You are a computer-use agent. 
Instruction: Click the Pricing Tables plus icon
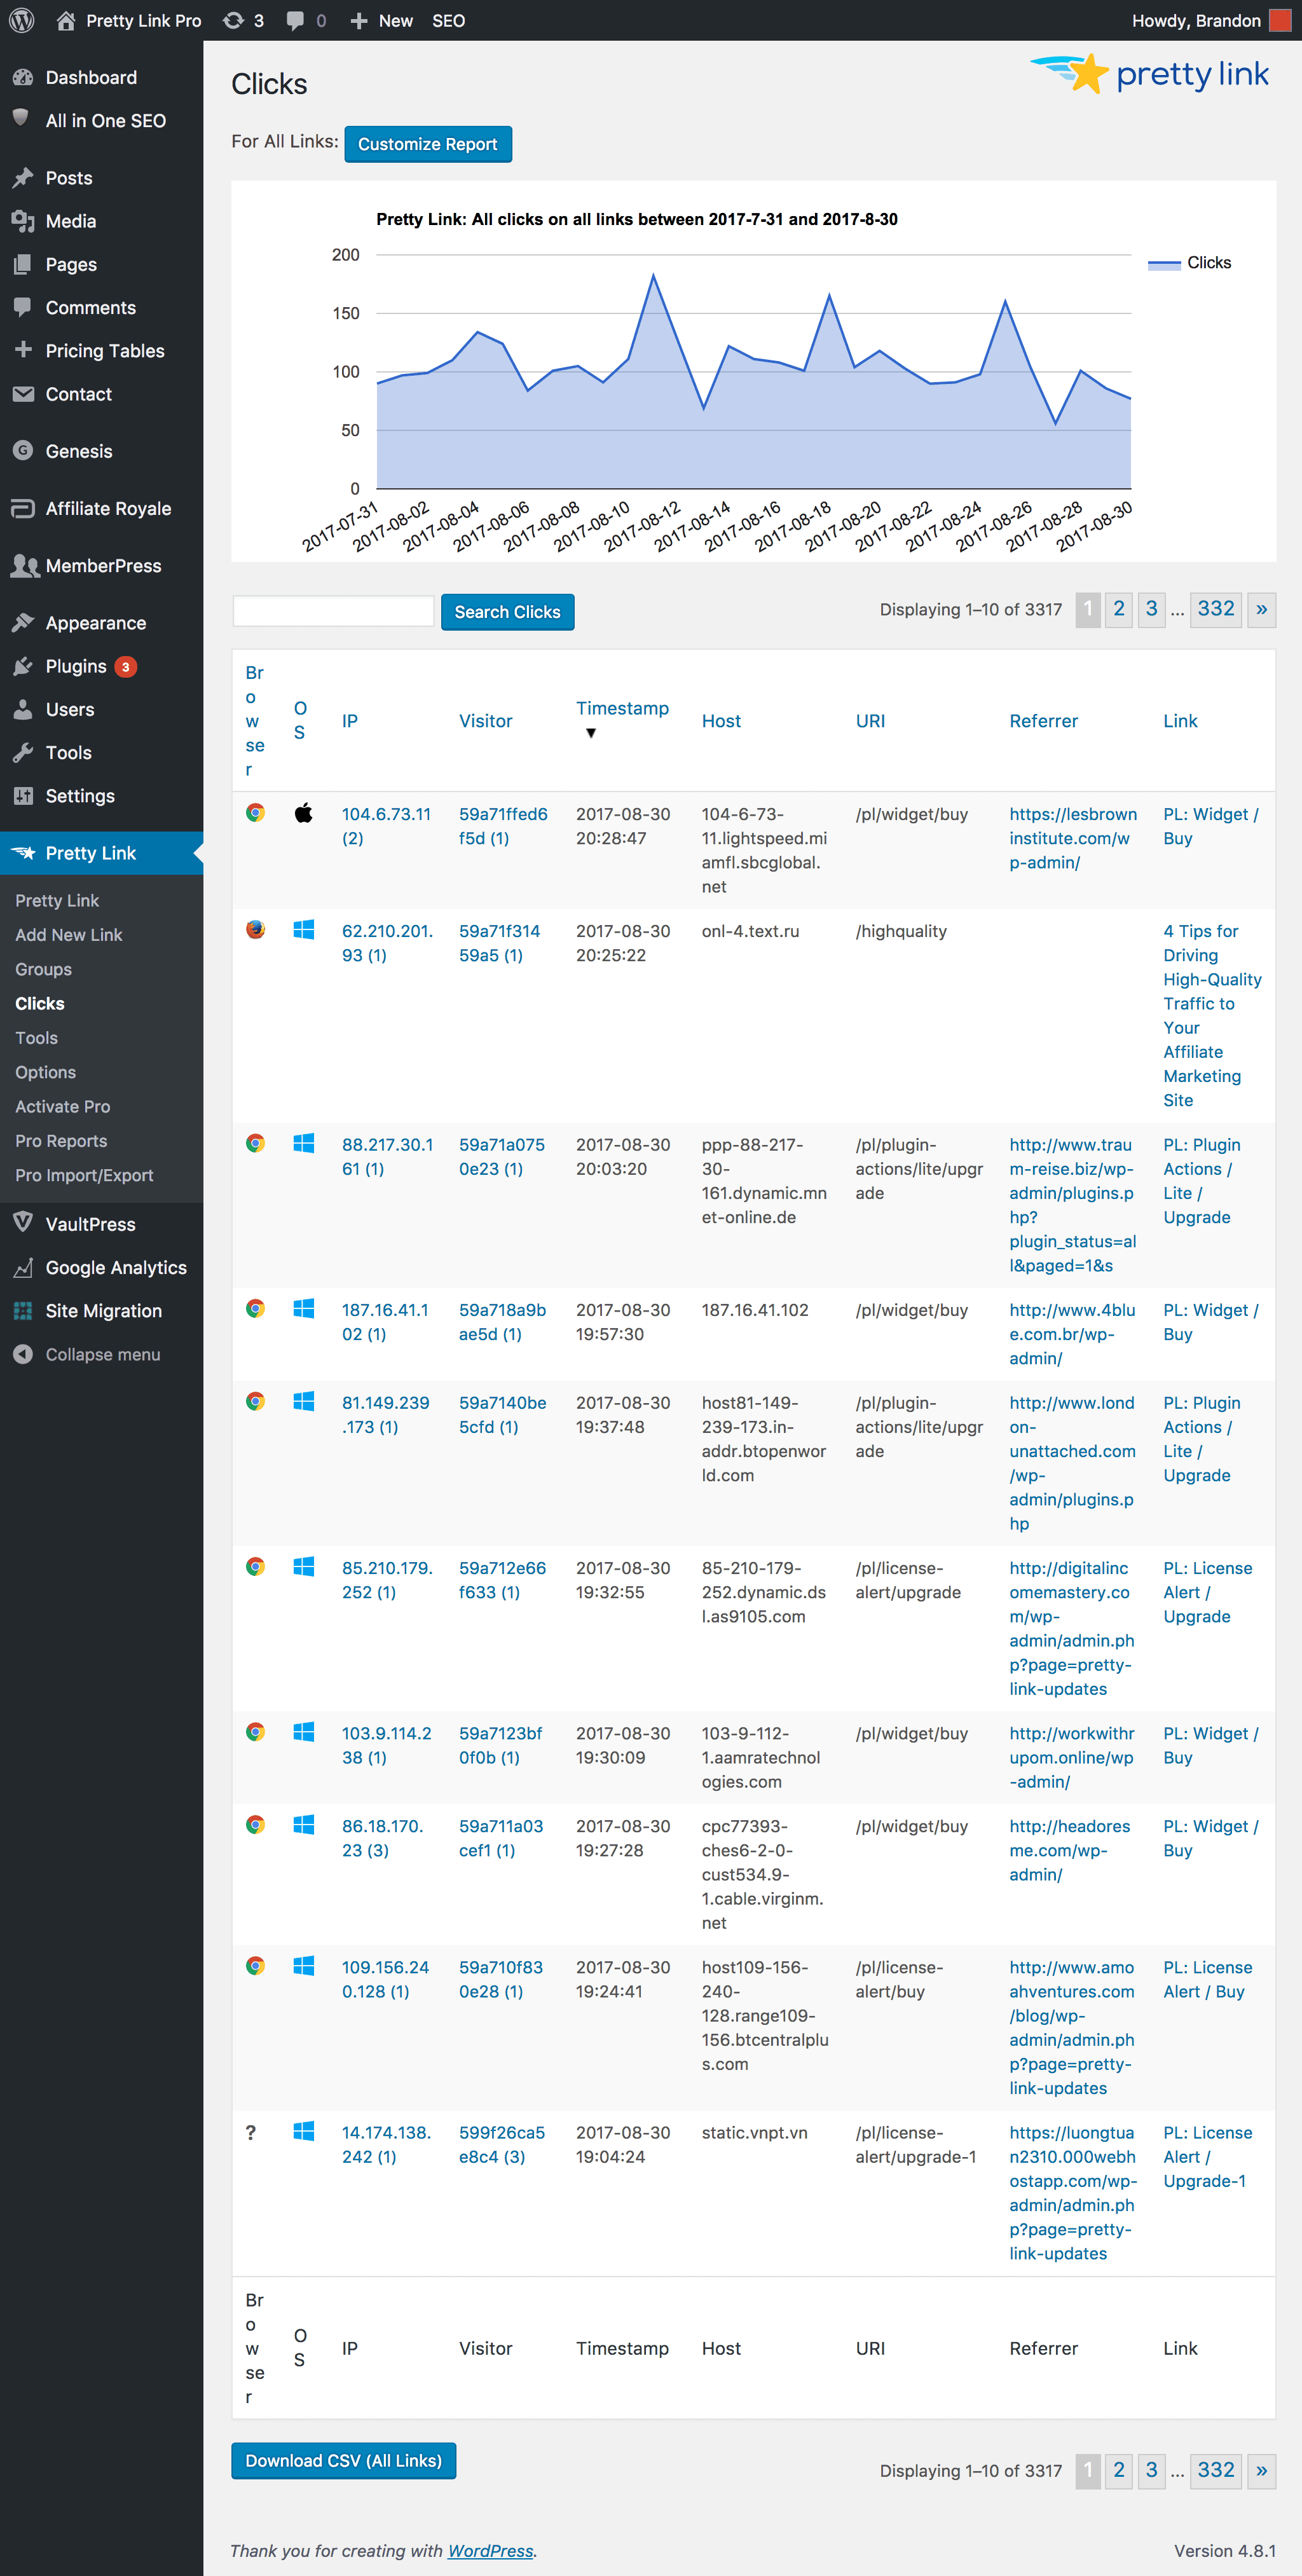pyautogui.click(x=22, y=350)
